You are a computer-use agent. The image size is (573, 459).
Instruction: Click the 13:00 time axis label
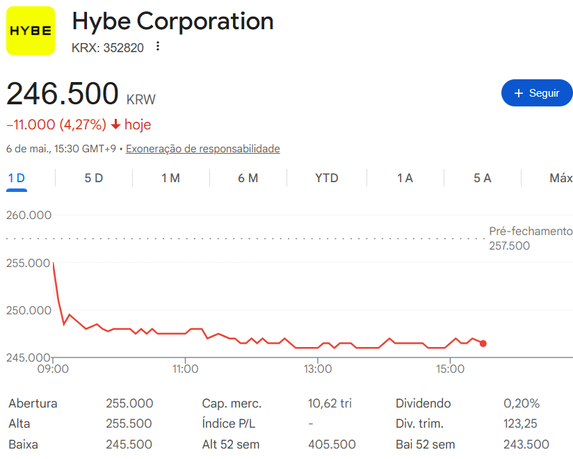pos(318,369)
